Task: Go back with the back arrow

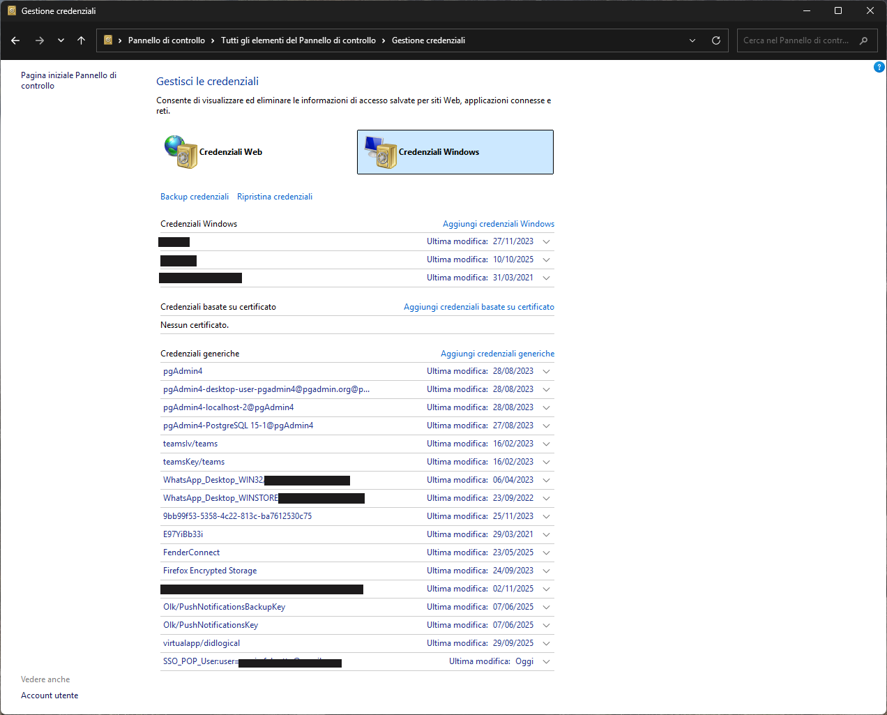Action: [15, 40]
